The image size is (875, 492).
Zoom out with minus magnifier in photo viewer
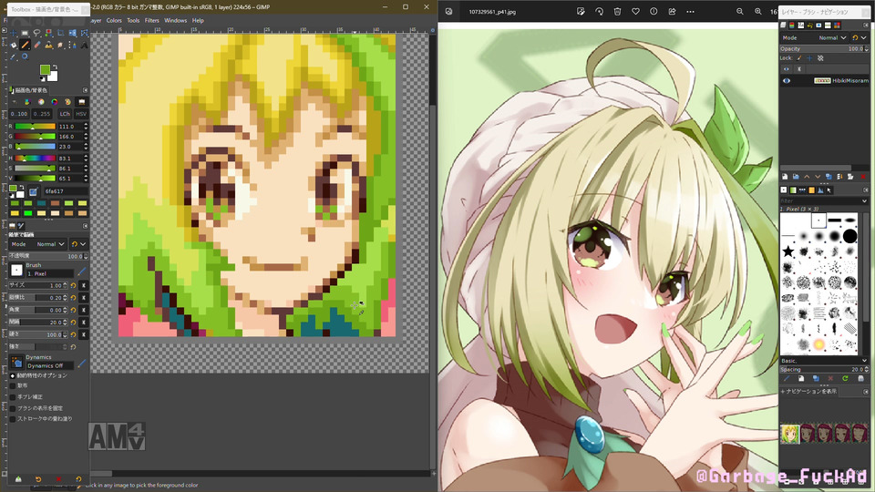coord(739,11)
